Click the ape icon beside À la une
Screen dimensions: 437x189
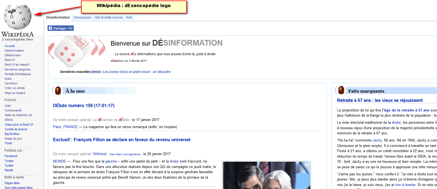58,91
